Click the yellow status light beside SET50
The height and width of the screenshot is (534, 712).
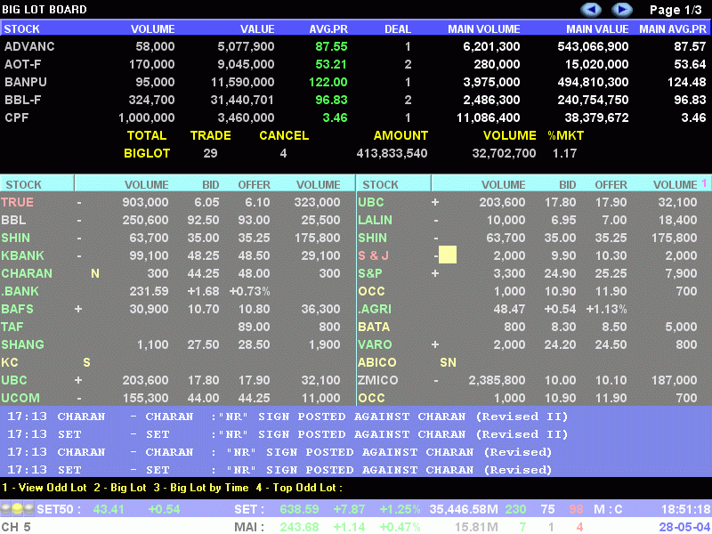coord(17,509)
